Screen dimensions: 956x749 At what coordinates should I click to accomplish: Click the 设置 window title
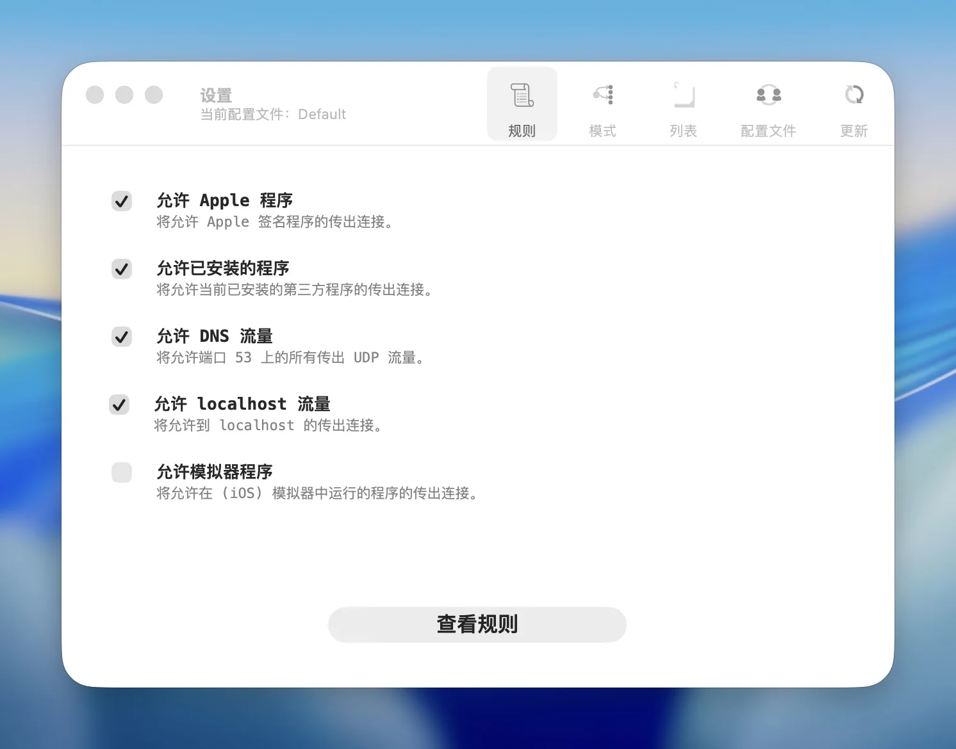pos(216,95)
